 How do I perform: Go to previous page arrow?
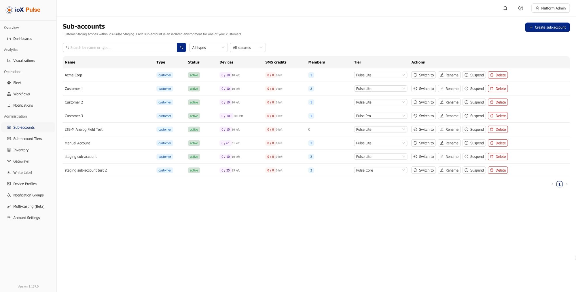pyautogui.click(x=552, y=184)
